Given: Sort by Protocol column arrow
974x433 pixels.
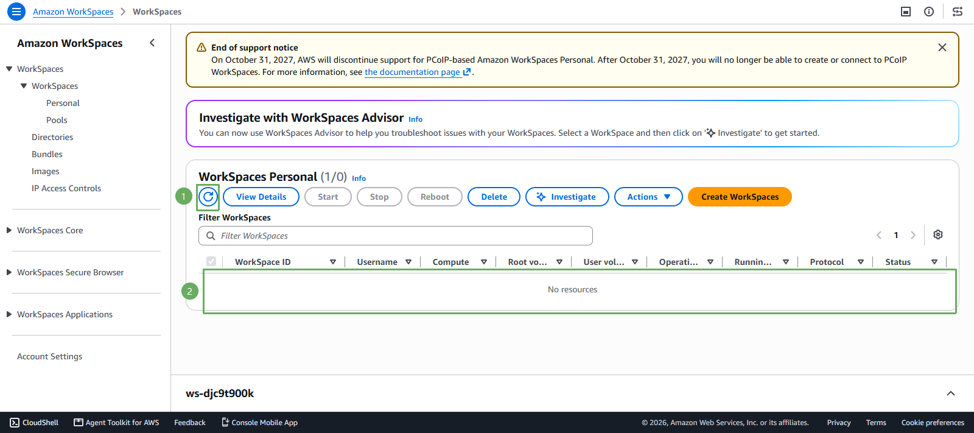Looking at the screenshot, I should (861, 262).
